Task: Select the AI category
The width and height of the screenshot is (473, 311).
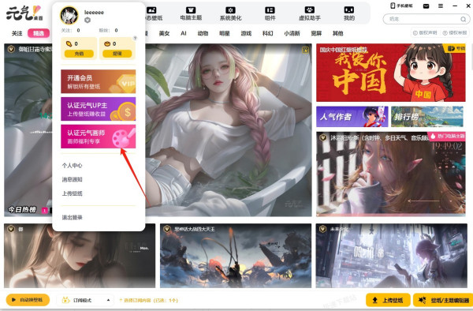Action: 184,33
